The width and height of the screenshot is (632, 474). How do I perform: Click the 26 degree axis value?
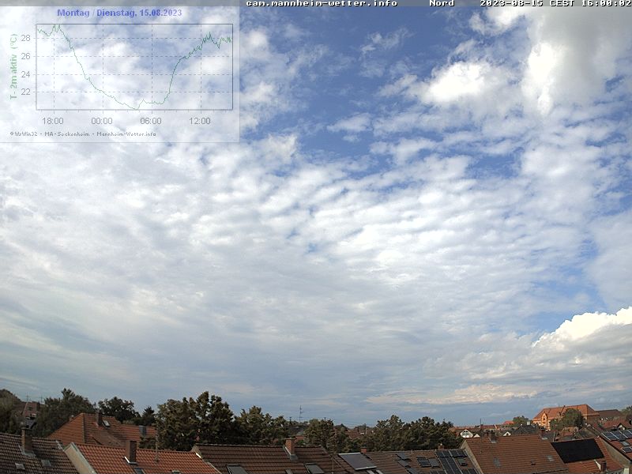(25, 56)
